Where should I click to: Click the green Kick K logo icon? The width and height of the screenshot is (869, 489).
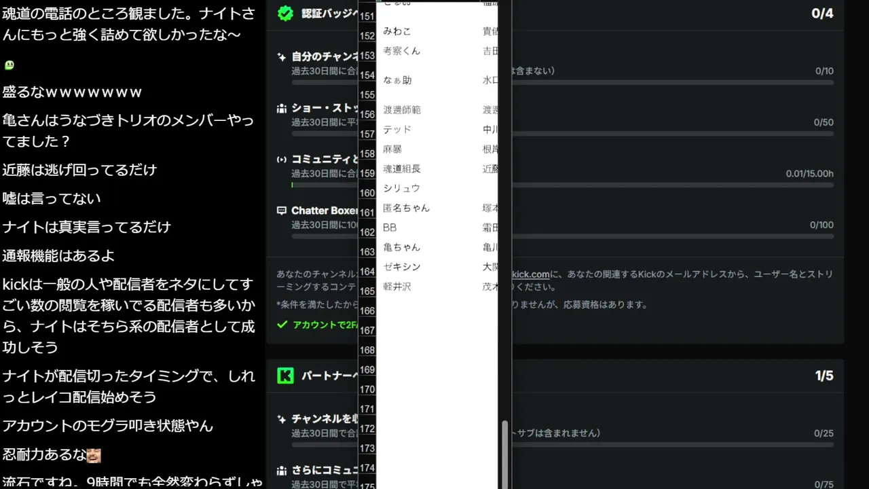(286, 376)
